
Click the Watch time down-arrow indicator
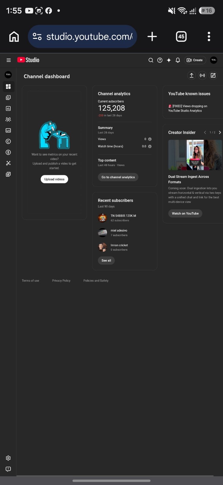point(150,146)
